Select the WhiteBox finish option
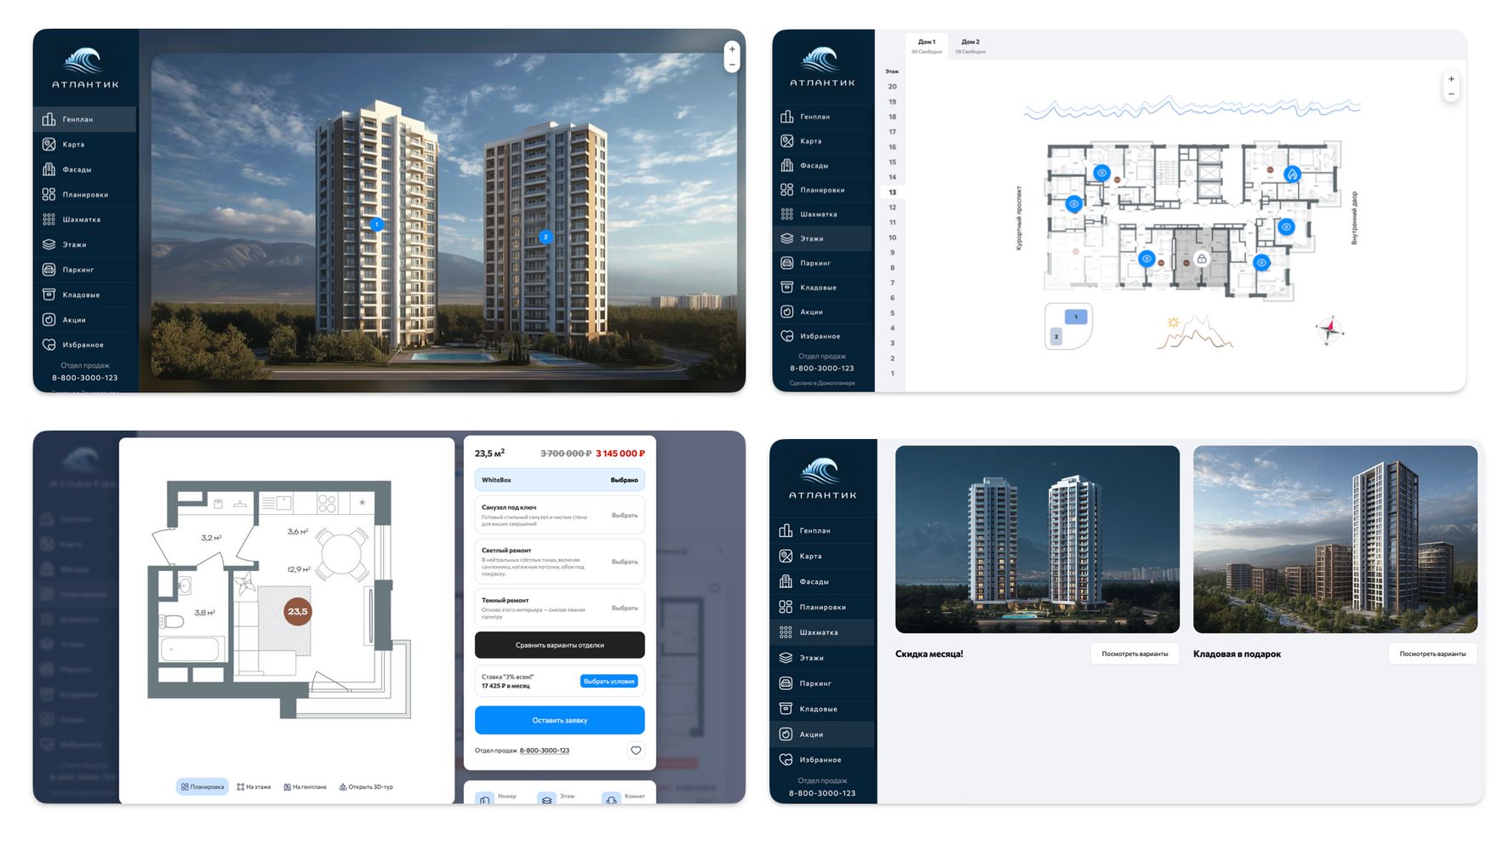The image size is (1509, 851). point(559,480)
